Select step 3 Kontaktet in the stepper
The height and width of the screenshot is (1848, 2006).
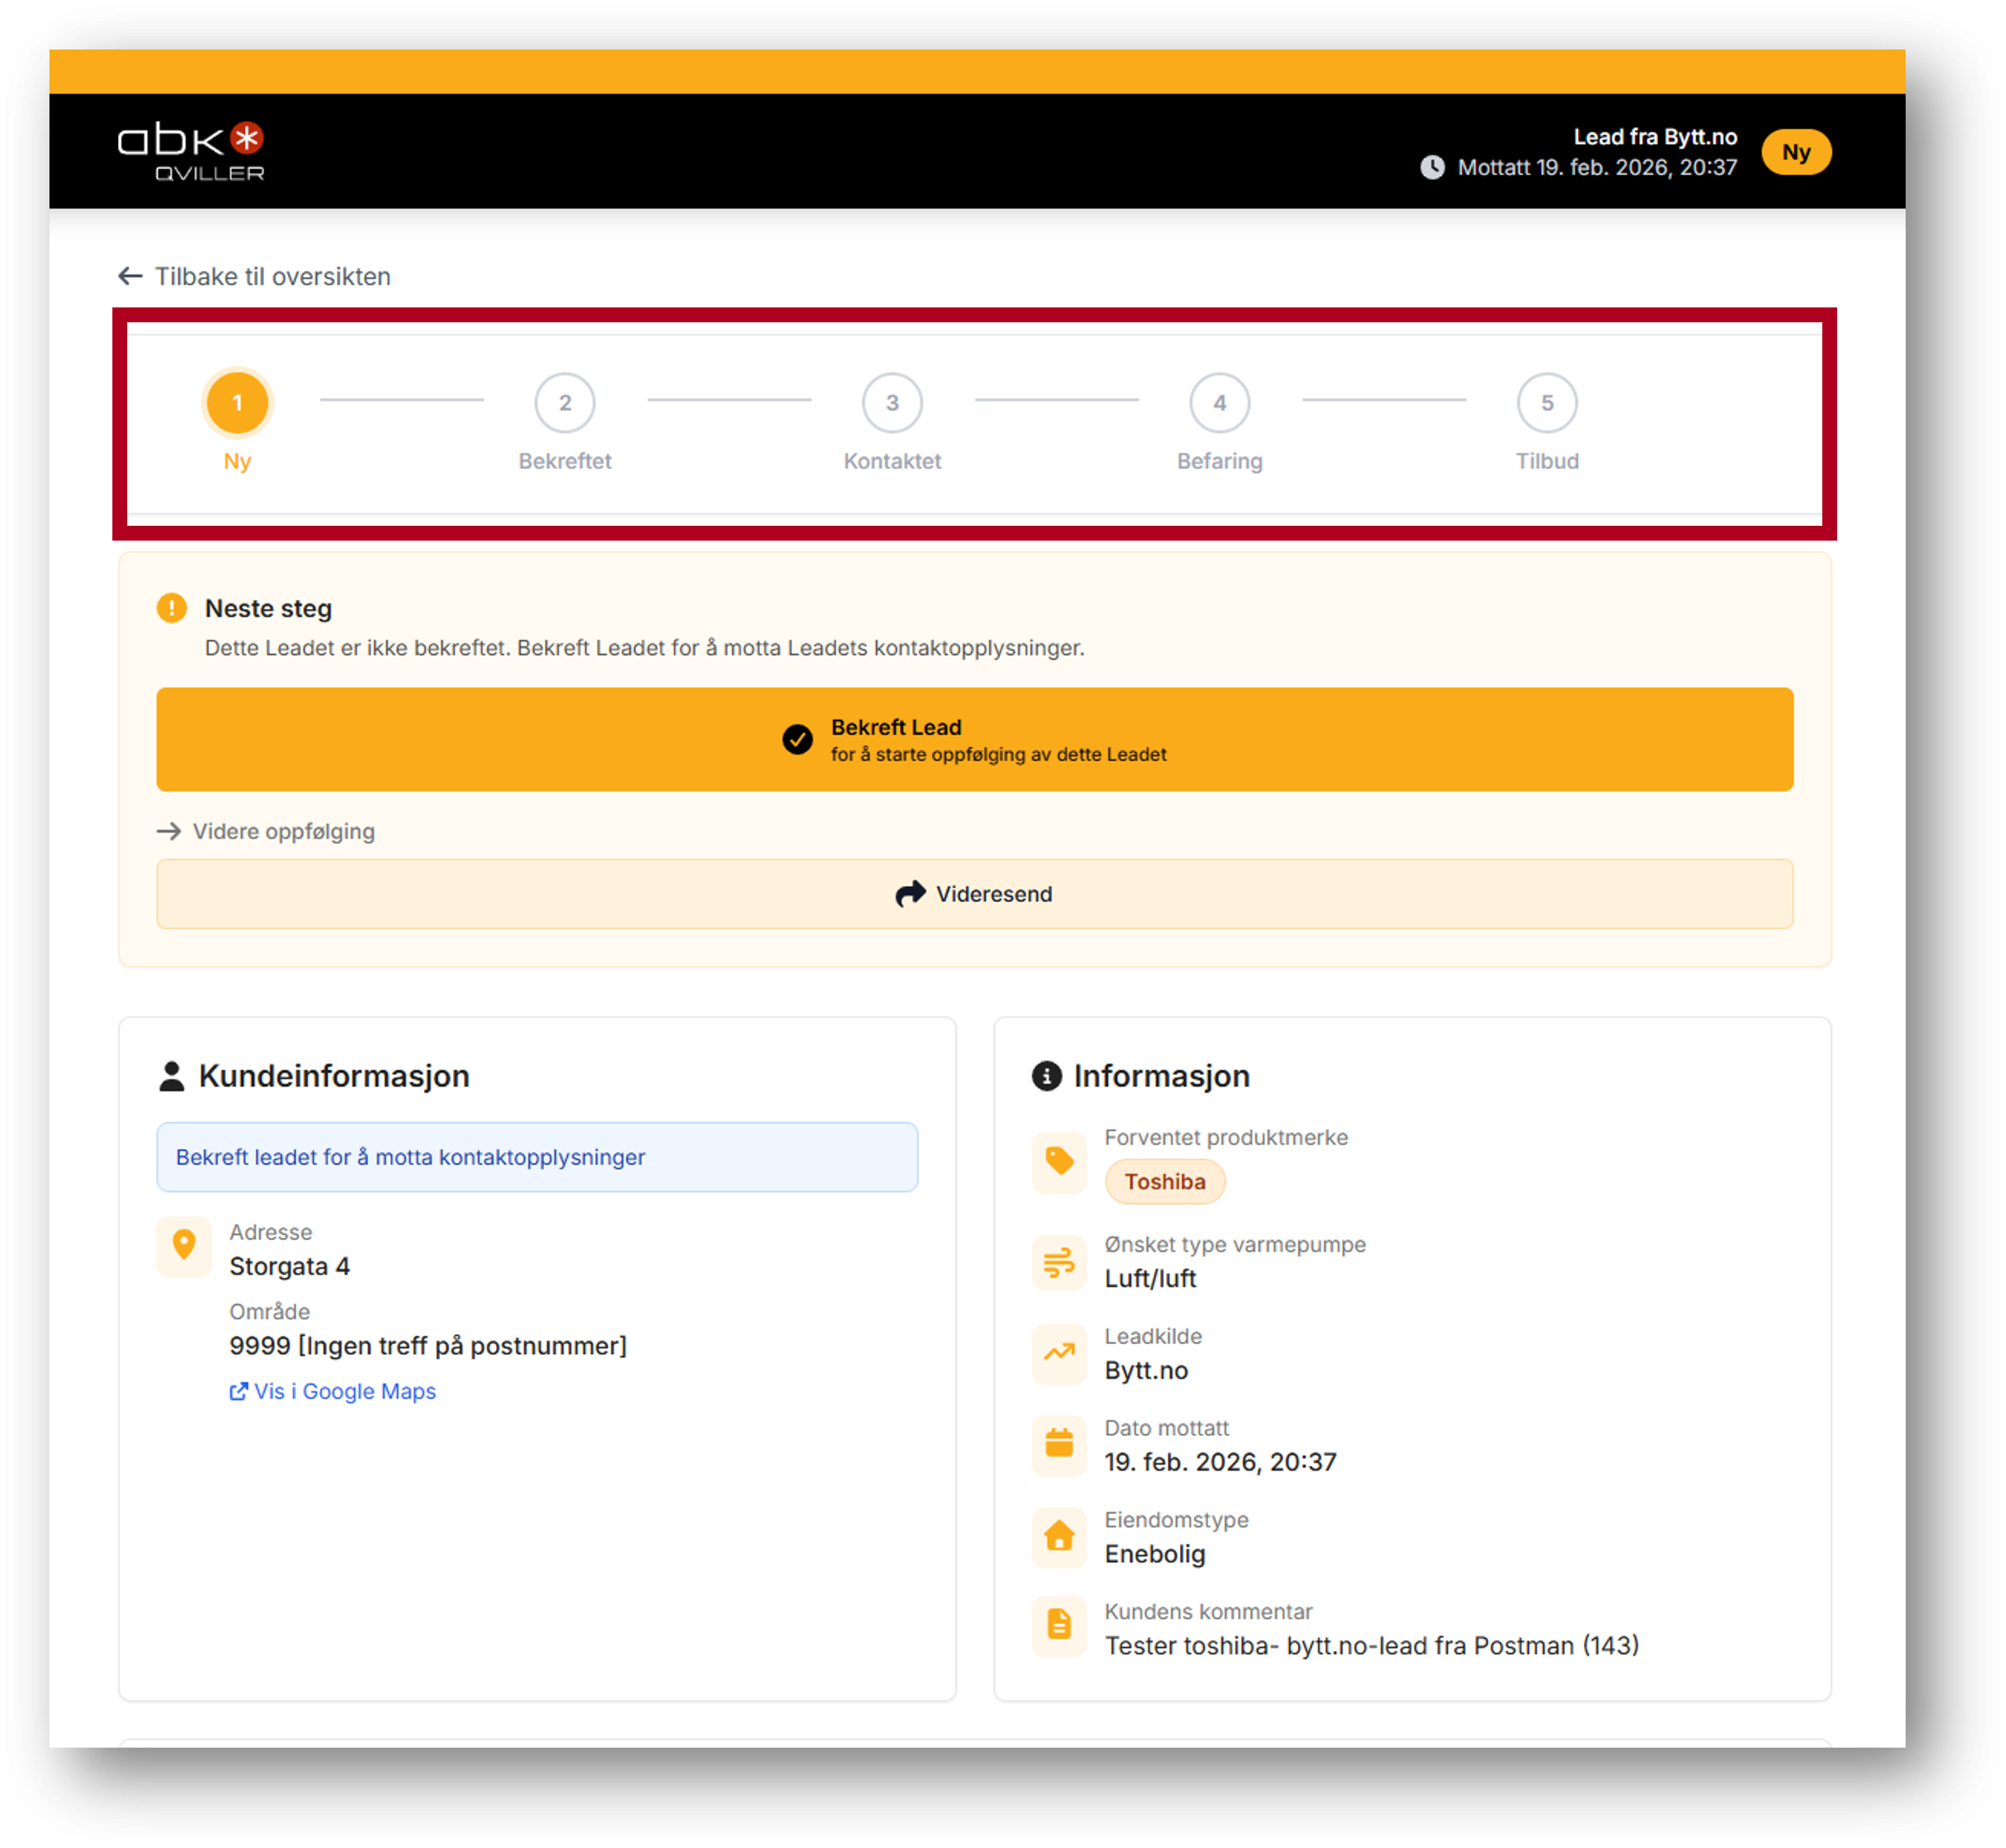point(892,403)
